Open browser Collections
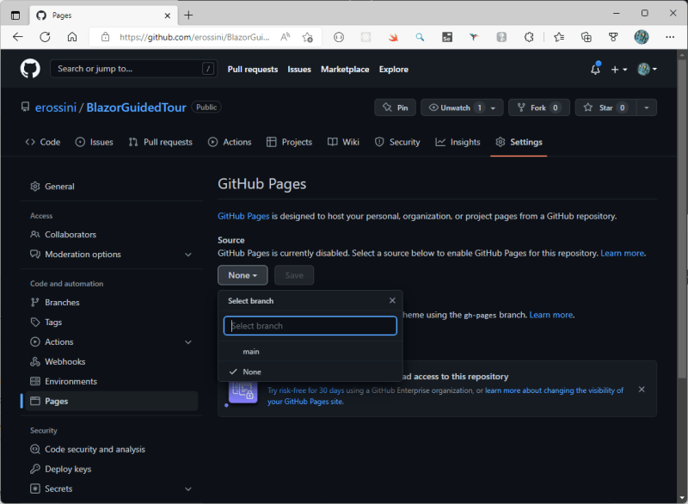The width and height of the screenshot is (688, 504). coord(587,37)
